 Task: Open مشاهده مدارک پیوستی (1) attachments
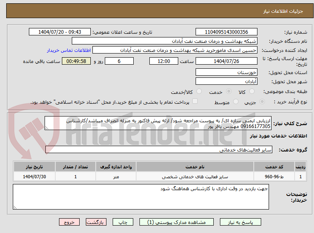point(177,222)
